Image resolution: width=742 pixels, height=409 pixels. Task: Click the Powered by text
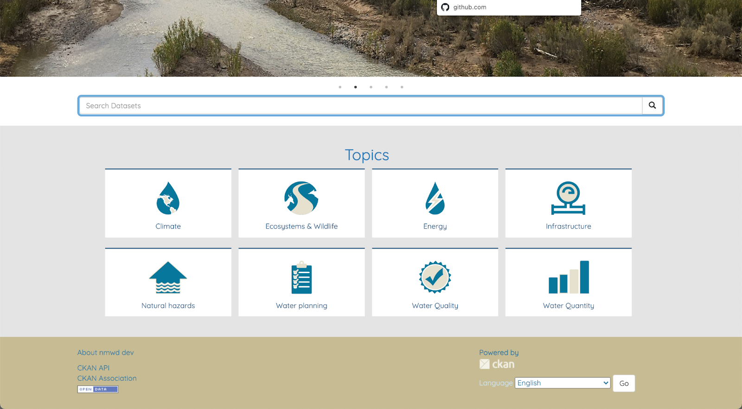point(499,352)
